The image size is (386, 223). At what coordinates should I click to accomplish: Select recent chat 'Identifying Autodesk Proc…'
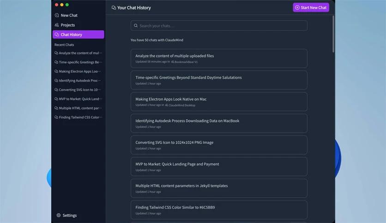pyautogui.click(x=78, y=80)
